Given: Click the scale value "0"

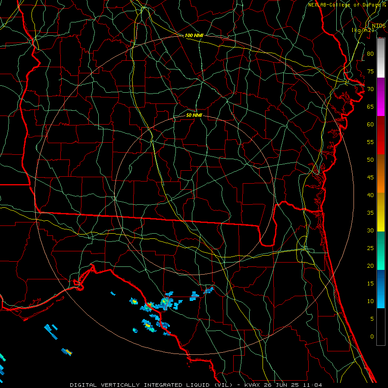Looking at the screenshot, I should [372, 337].
